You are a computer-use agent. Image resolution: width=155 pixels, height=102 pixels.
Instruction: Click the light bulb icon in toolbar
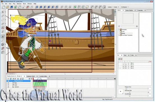tap(87, 7)
